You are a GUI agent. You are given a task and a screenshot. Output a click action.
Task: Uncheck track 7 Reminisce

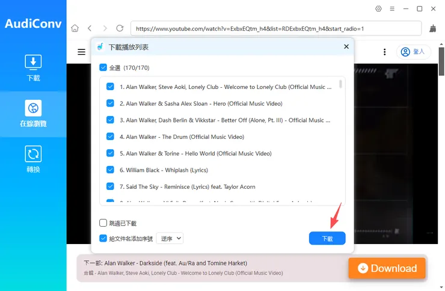tap(110, 186)
